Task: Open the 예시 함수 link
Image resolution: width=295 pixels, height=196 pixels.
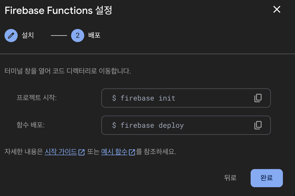Action: pyautogui.click(x=114, y=152)
